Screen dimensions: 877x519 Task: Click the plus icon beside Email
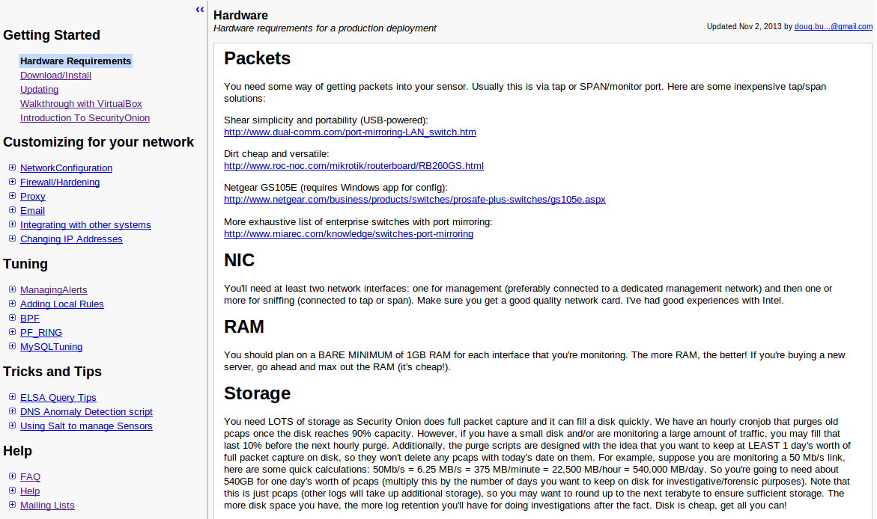click(x=12, y=210)
